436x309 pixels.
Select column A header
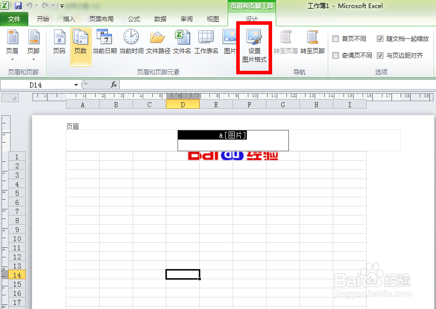coord(82,105)
